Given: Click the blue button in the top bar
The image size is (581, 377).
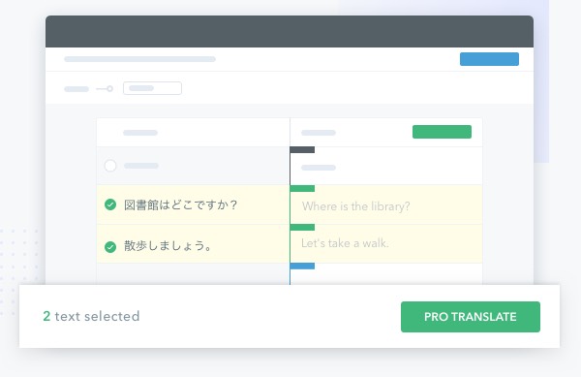Looking at the screenshot, I should [x=489, y=59].
